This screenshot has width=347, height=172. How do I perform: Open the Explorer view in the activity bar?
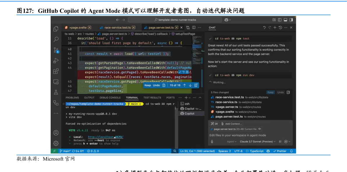pyautogui.click(x=56, y=29)
